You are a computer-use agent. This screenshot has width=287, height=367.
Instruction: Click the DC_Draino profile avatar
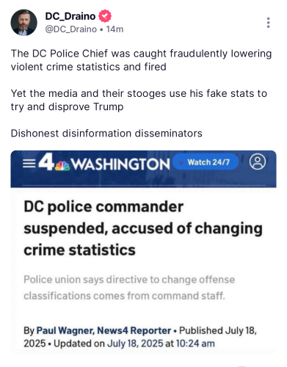[x=23, y=23]
